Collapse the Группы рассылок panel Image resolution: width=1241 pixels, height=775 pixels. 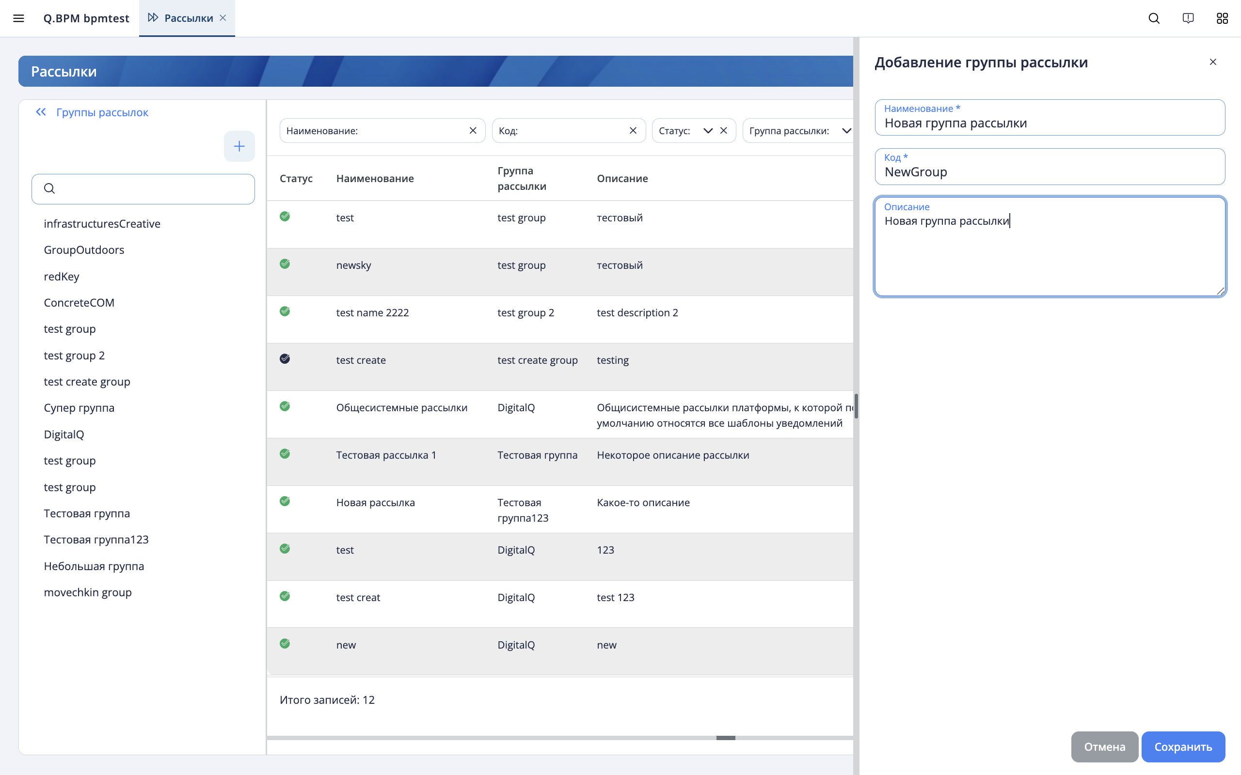tap(41, 112)
